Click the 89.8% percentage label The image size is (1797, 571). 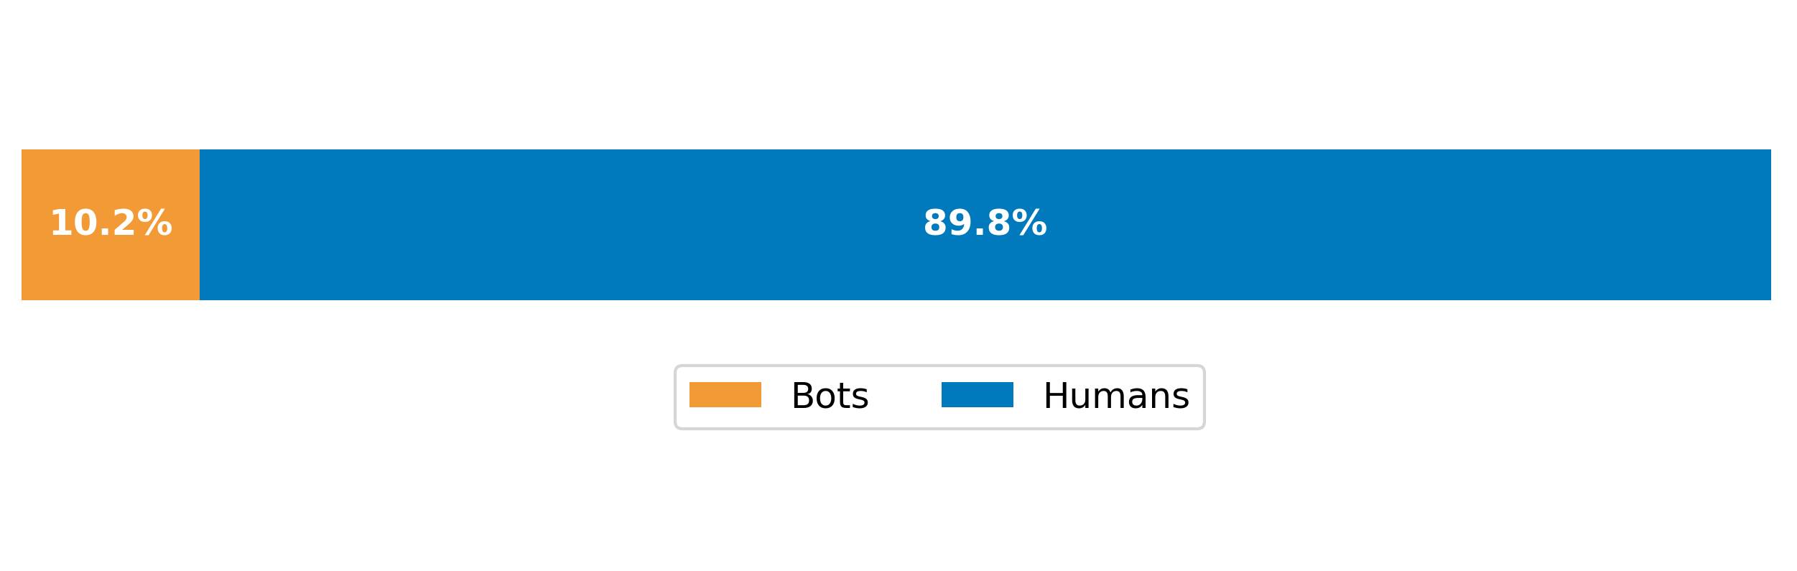(985, 223)
